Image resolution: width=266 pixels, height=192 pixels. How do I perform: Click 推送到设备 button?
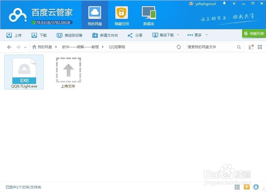[x=69, y=35]
